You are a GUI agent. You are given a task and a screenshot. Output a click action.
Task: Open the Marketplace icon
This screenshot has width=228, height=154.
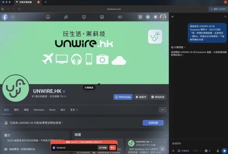point(102,17)
